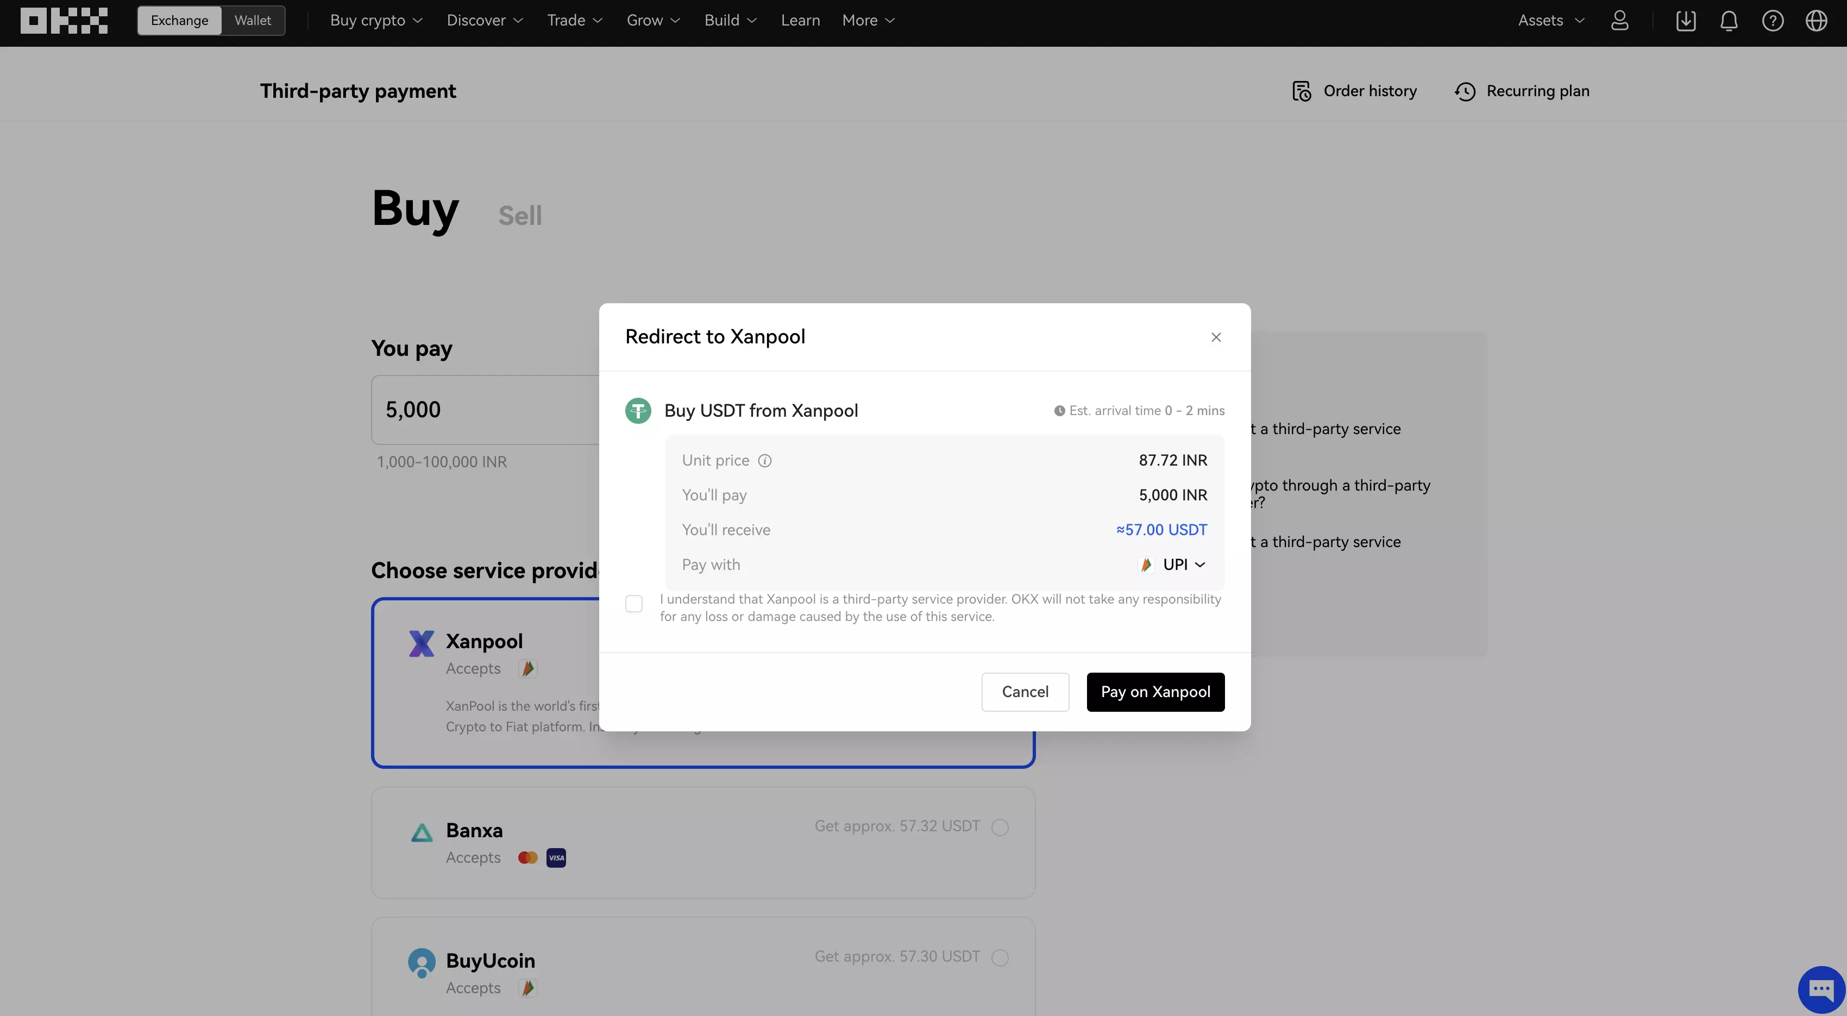Open the notifications bell
Image resolution: width=1847 pixels, height=1016 pixels.
tap(1729, 21)
